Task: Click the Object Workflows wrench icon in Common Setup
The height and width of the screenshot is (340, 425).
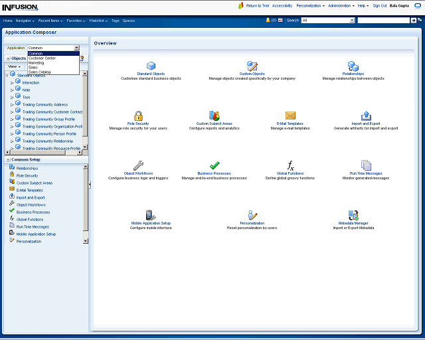Action: tap(12, 203)
